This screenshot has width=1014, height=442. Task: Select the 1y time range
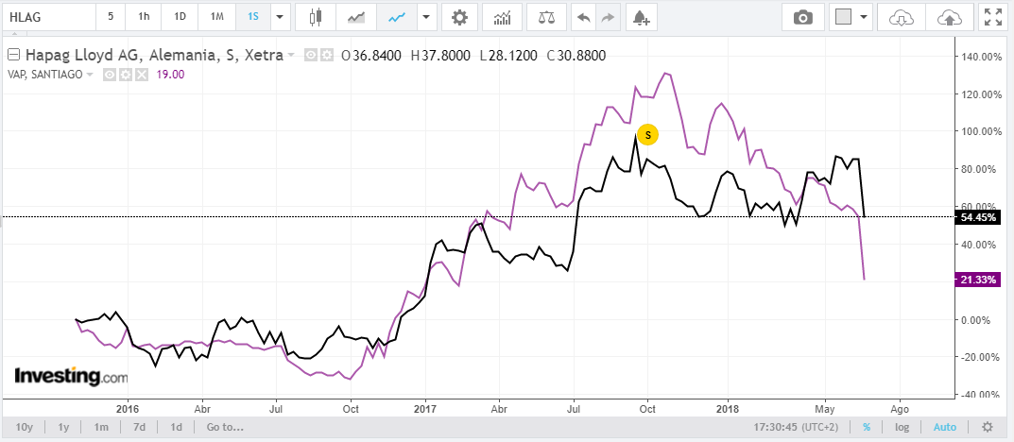click(x=63, y=427)
